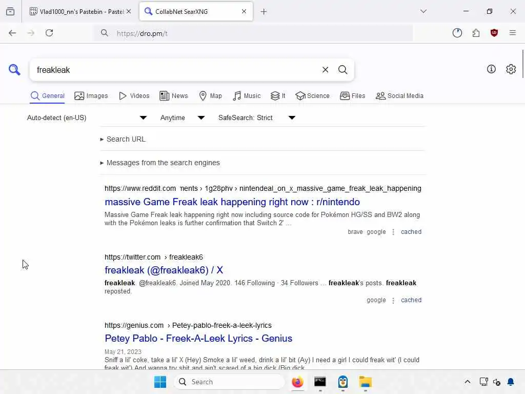Open the About info icon
The image size is (525, 394).
pos(491,69)
